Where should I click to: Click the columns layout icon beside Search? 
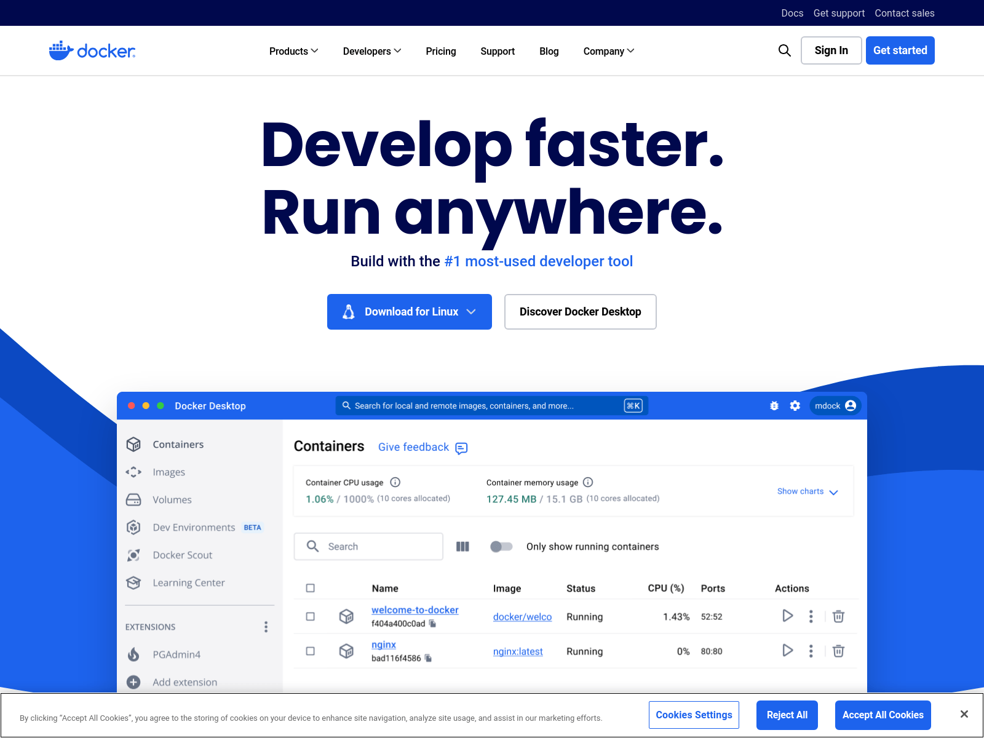[463, 547]
